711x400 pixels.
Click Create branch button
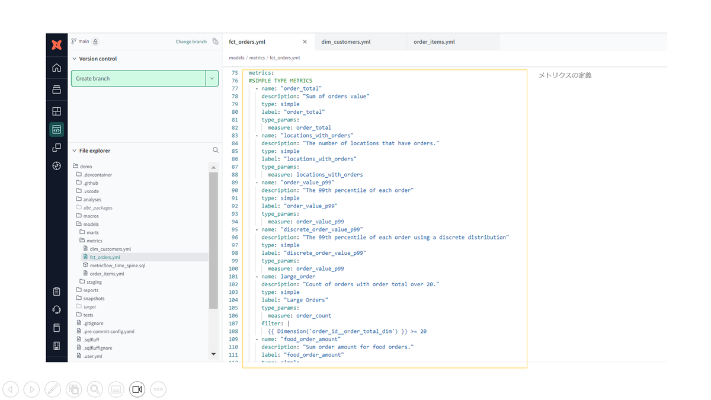(x=138, y=78)
